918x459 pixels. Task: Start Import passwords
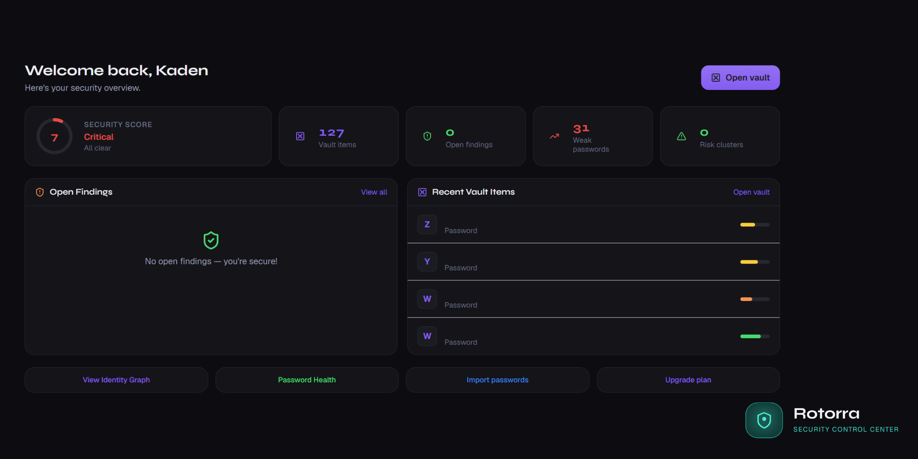click(x=497, y=380)
